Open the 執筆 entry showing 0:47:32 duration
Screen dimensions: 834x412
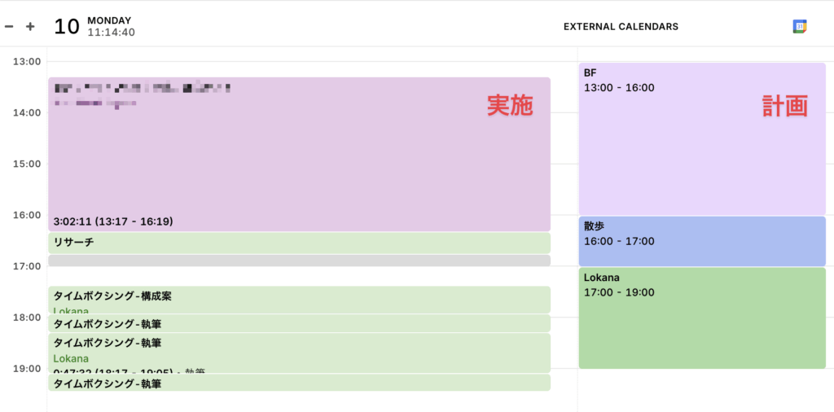pyautogui.click(x=299, y=353)
